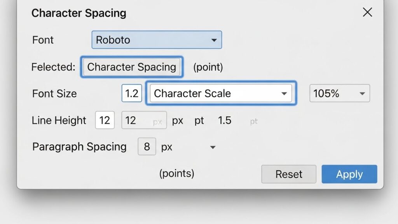Click the first Line Height 12 box
This screenshot has width=398, height=224.
[105, 120]
